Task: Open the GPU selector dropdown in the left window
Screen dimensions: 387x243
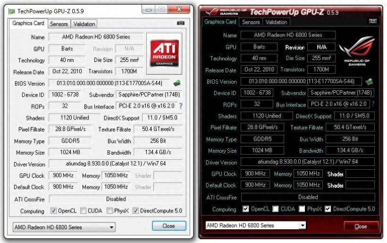Action: coord(64,227)
